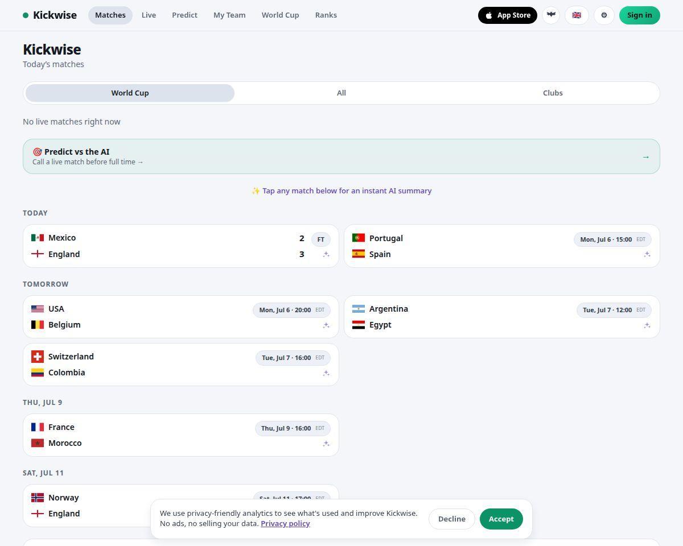Screen dimensions: 683x546
Task: Select the Clubs filter segment
Action: click(x=553, y=93)
